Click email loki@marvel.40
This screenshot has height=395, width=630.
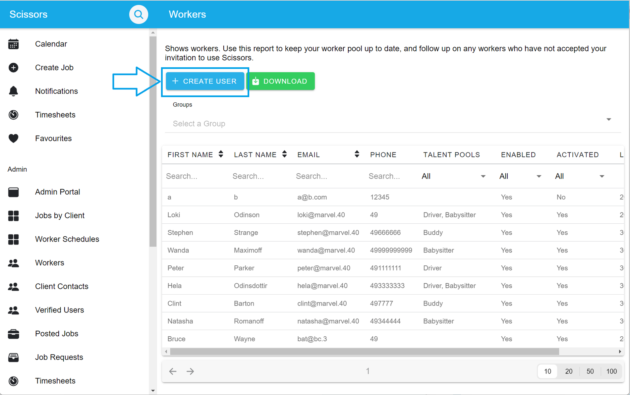tap(321, 215)
